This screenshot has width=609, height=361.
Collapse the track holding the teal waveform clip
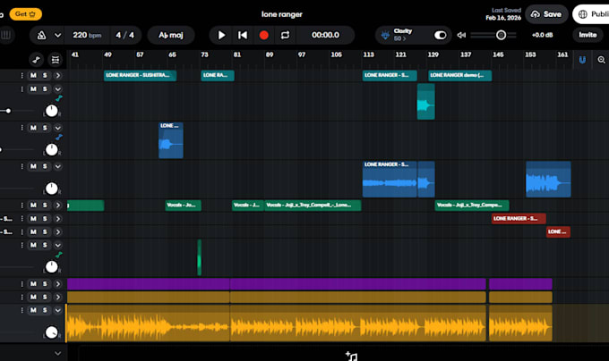coord(57,89)
